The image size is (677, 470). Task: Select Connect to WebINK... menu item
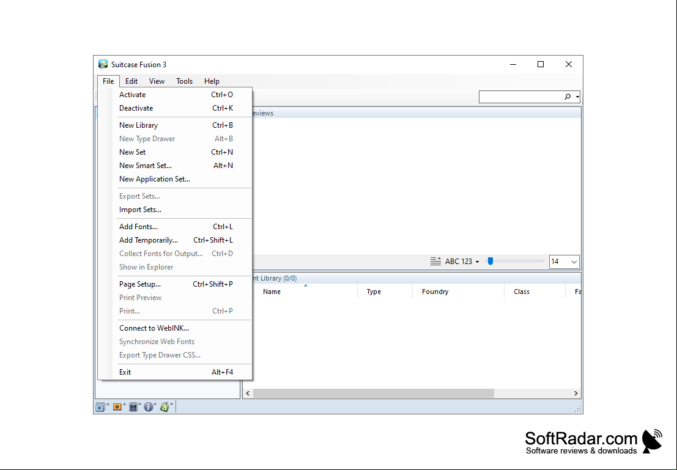[x=176, y=328]
